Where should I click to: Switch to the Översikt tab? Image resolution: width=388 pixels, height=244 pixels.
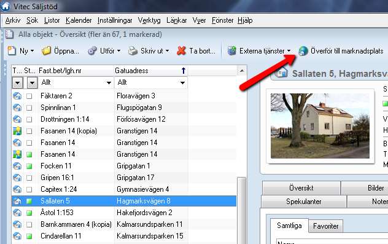[x=301, y=188]
